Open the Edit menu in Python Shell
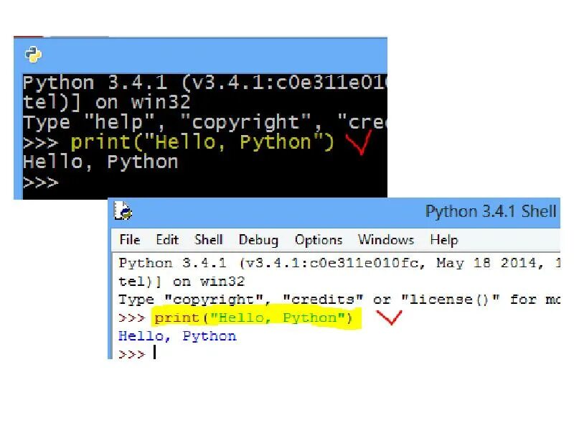Image resolution: width=574 pixels, height=431 pixels. 167,240
